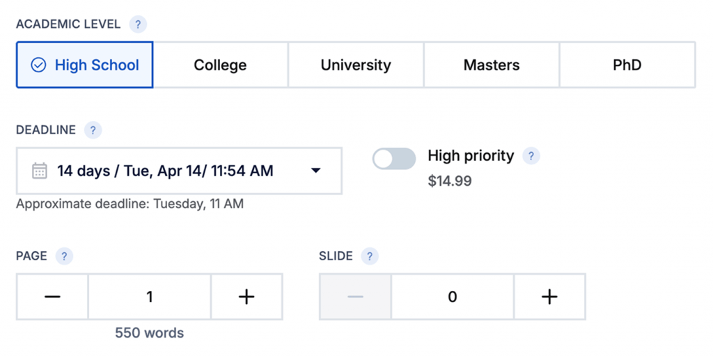713x357 pixels.
Task: Expand the 14 days deadline selector
Action: 165,170
